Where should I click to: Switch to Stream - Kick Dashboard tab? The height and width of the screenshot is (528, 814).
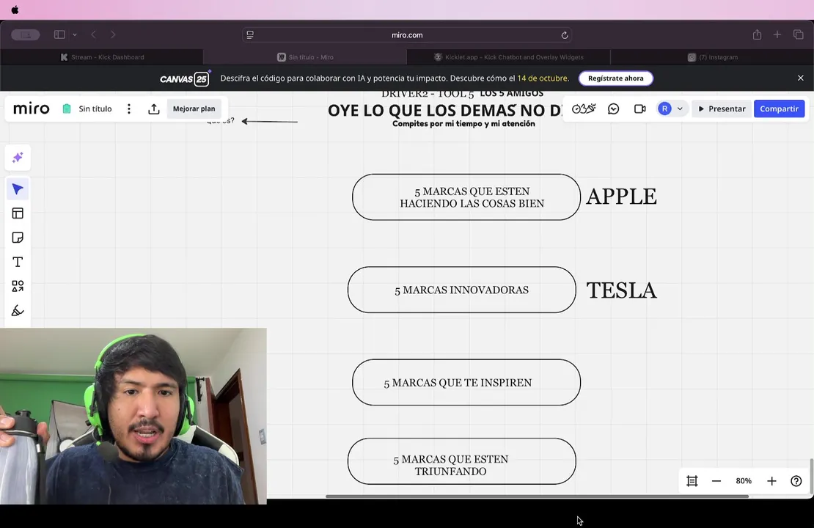click(102, 57)
